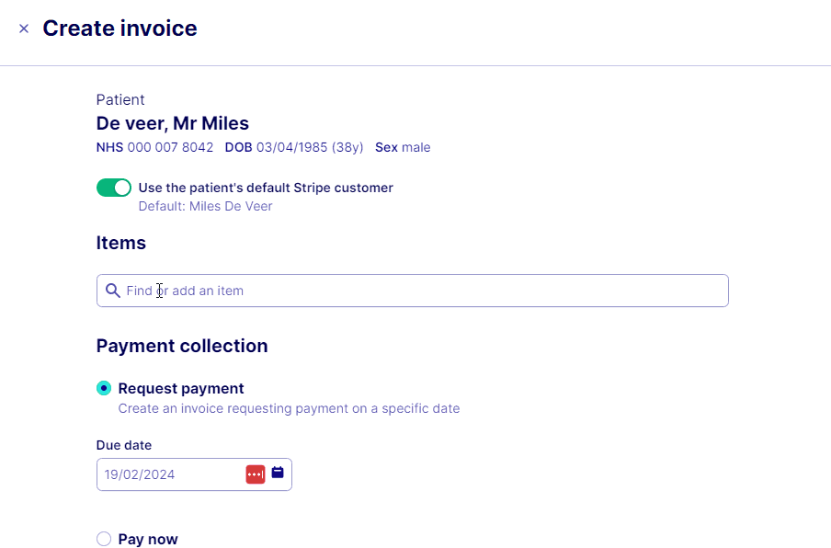This screenshot has width=831, height=548.
Task: Click the Sex male label
Action: pos(403,147)
